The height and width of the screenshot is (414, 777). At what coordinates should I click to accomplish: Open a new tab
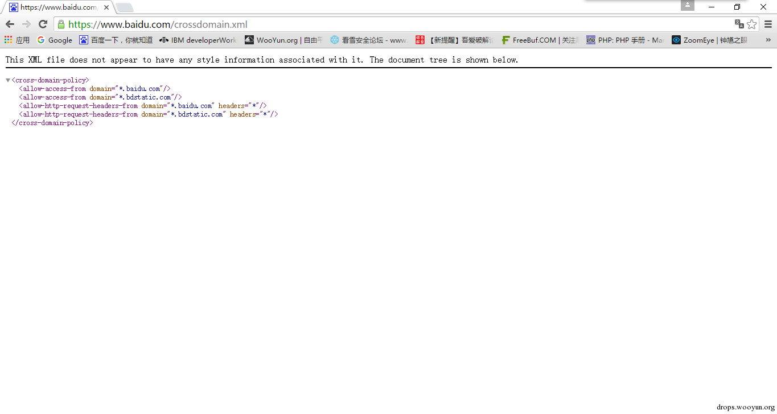tap(125, 7)
